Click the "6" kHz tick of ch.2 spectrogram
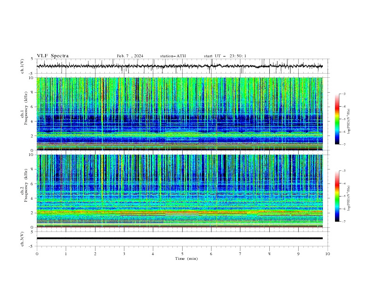Viewport: 369px width, 285px height. point(33,184)
